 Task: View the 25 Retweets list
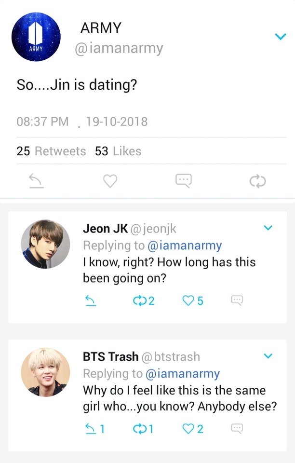pyautogui.click(x=51, y=151)
